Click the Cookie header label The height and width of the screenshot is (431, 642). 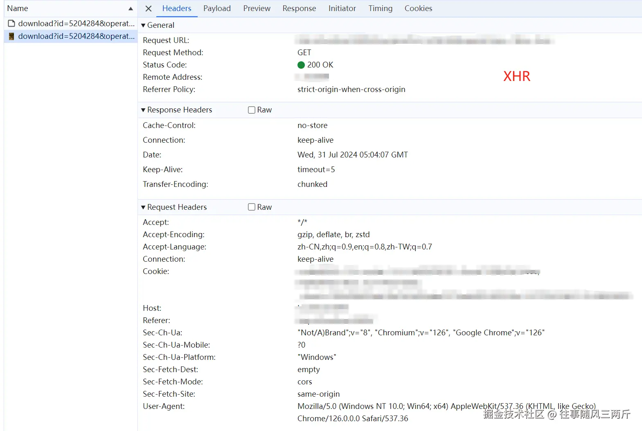tap(155, 272)
